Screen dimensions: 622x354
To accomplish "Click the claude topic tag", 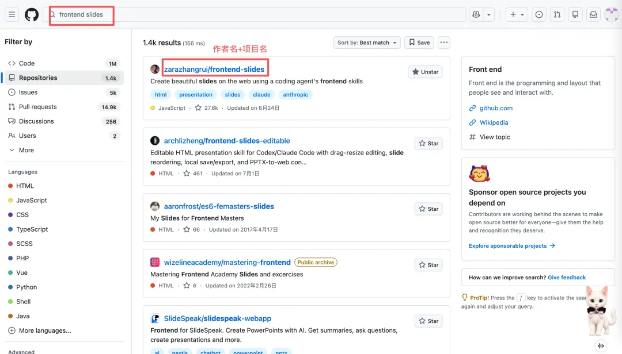I will coord(261,95).
